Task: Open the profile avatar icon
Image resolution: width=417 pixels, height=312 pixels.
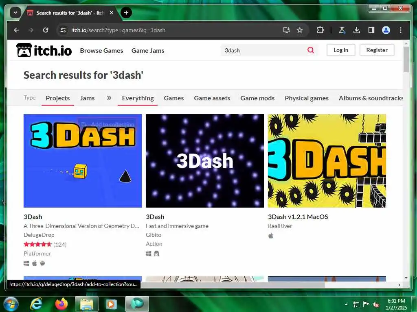Action: coord(386,30)
